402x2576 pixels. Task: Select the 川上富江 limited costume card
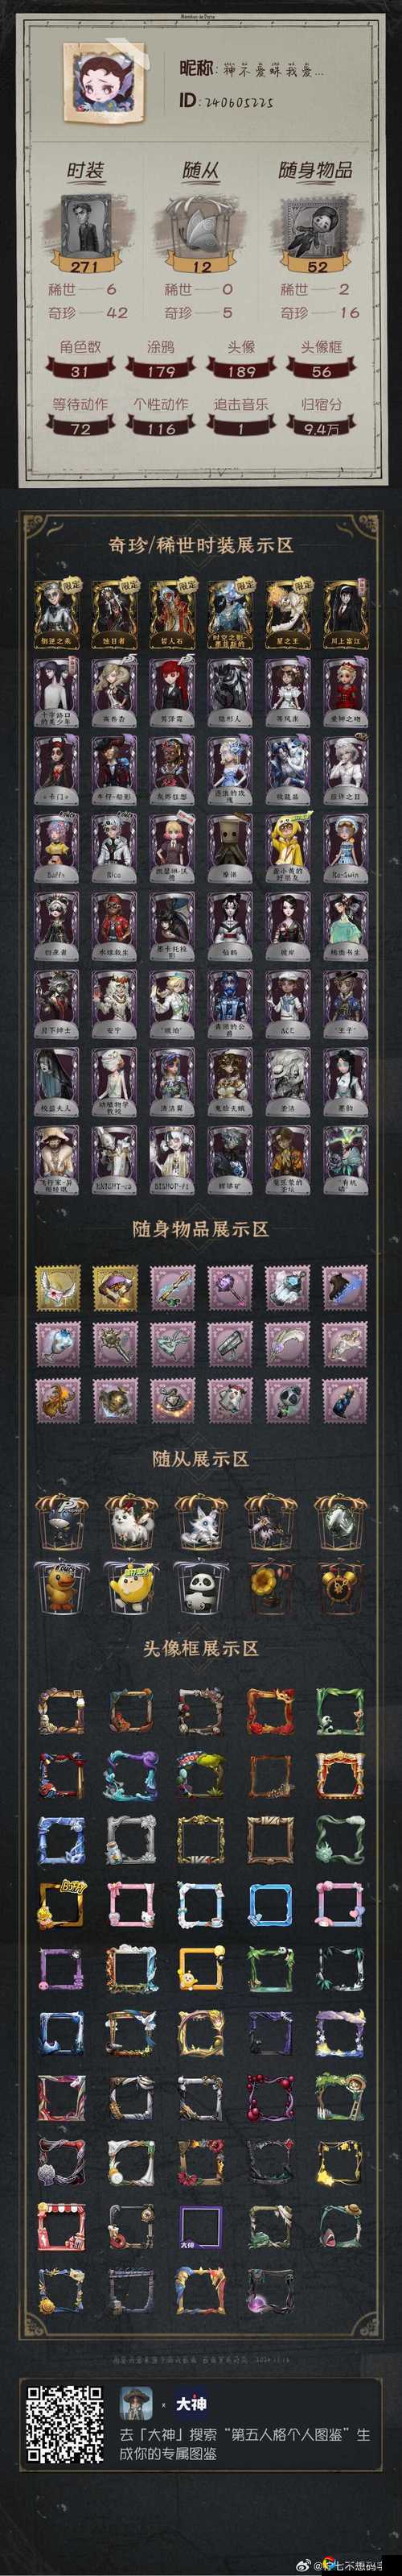pyautogui.click(x=347, y=615)
